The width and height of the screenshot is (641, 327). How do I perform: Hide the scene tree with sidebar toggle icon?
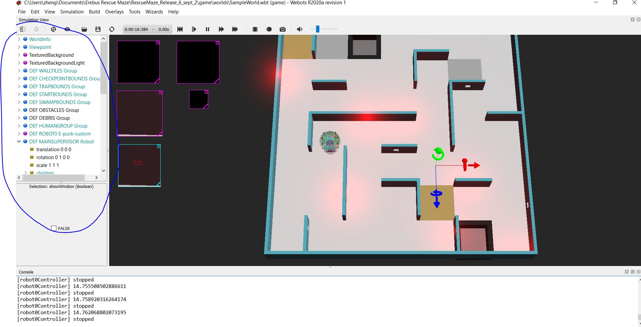pyautogui.click(x=23, y=29)
